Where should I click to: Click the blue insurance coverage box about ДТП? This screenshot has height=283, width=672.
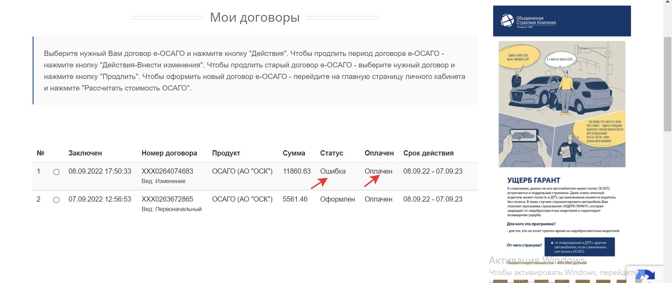[579, 247]
